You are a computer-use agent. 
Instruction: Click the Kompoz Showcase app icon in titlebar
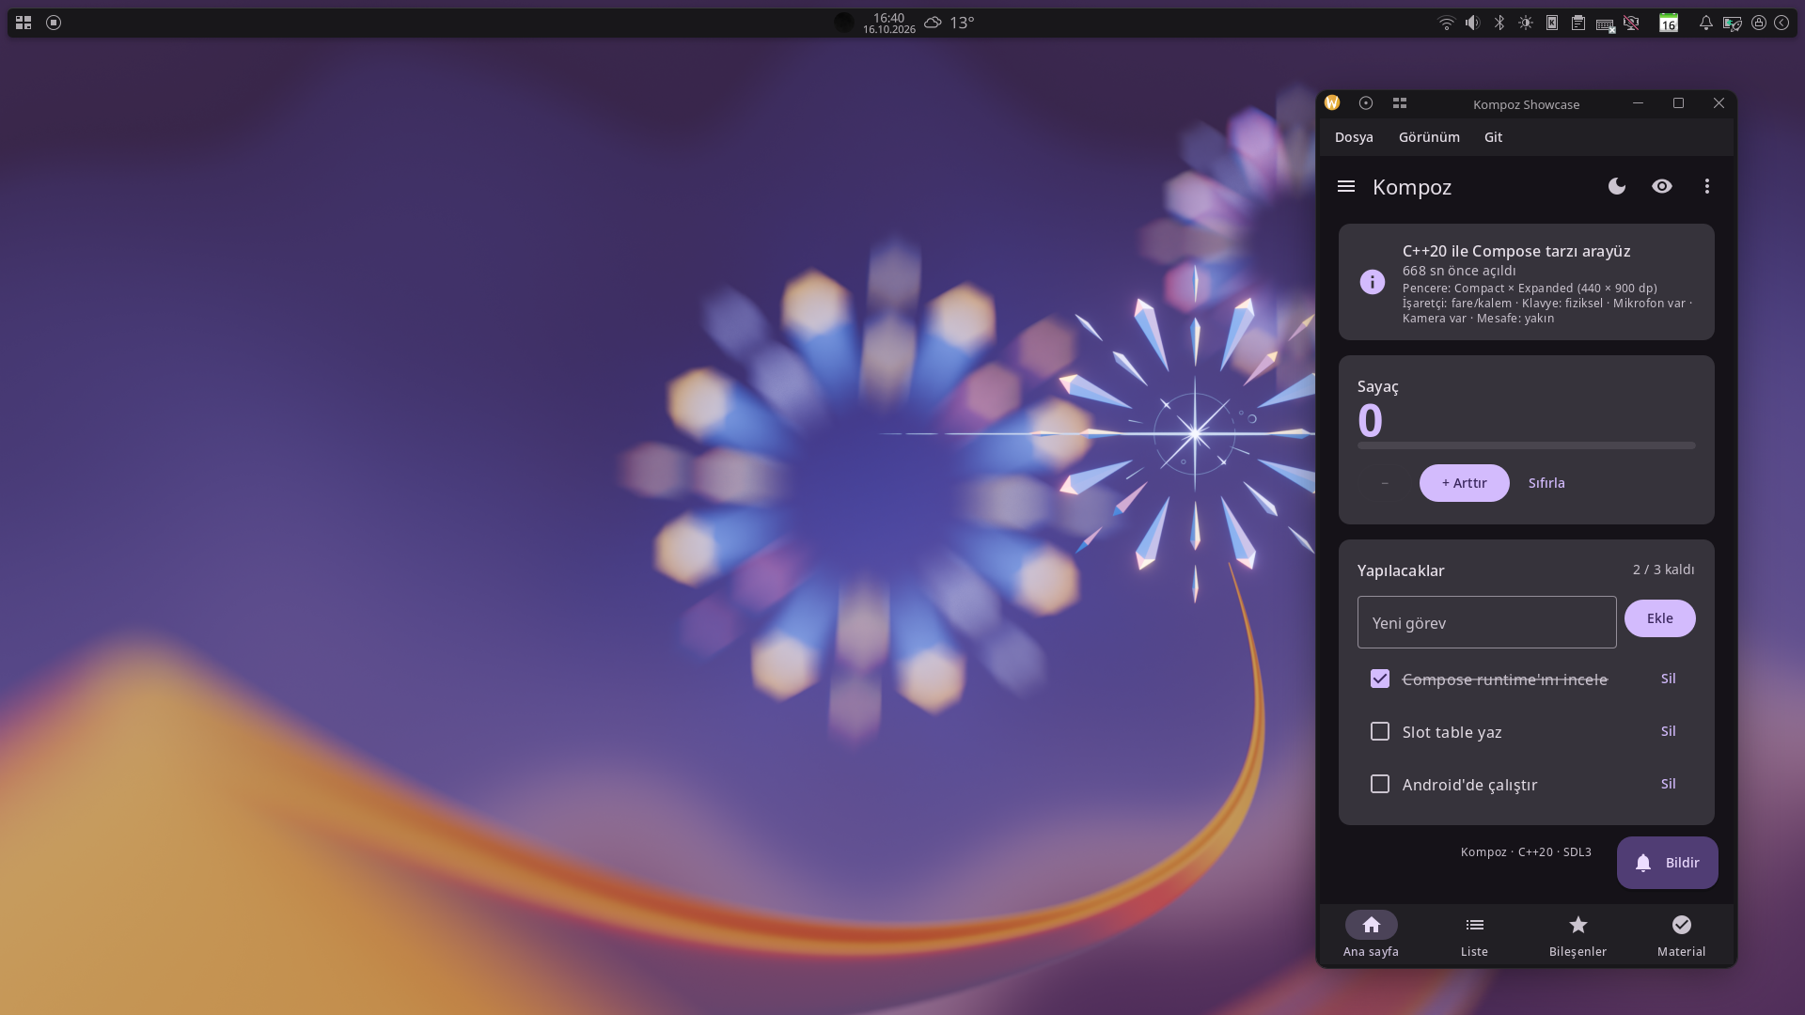[x=1332, y=103]
